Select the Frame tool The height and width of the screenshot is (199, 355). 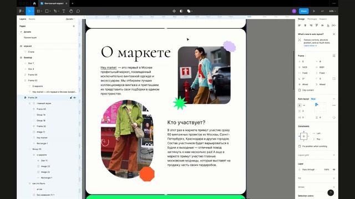[x=38, y=11]
